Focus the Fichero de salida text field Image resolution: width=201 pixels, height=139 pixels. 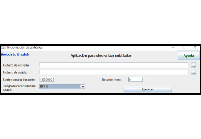[114, 72]
